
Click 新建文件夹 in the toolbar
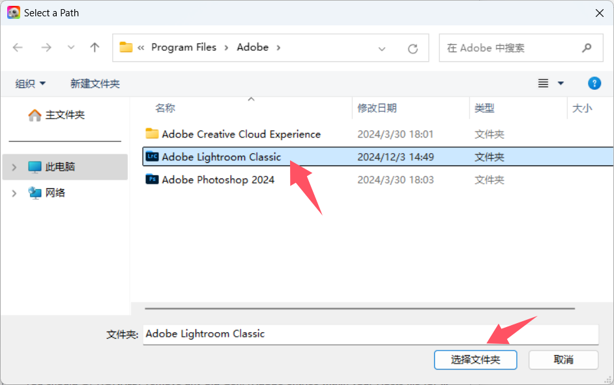pos(95,84)
